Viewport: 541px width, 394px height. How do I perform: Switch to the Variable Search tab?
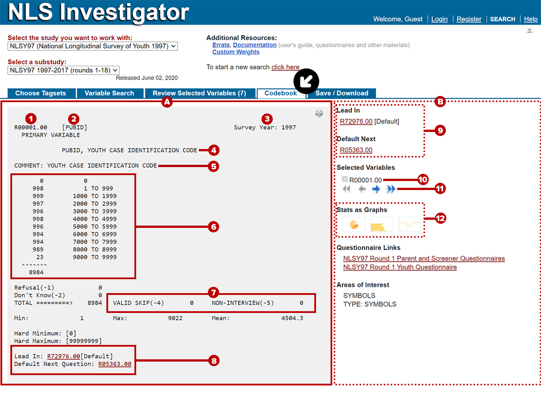109,93
